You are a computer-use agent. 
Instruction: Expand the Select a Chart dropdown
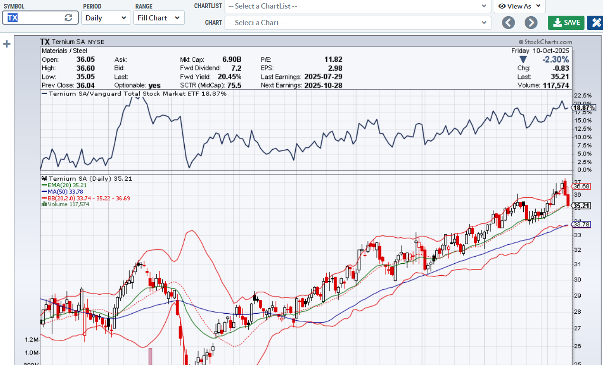tap(358, 22)
